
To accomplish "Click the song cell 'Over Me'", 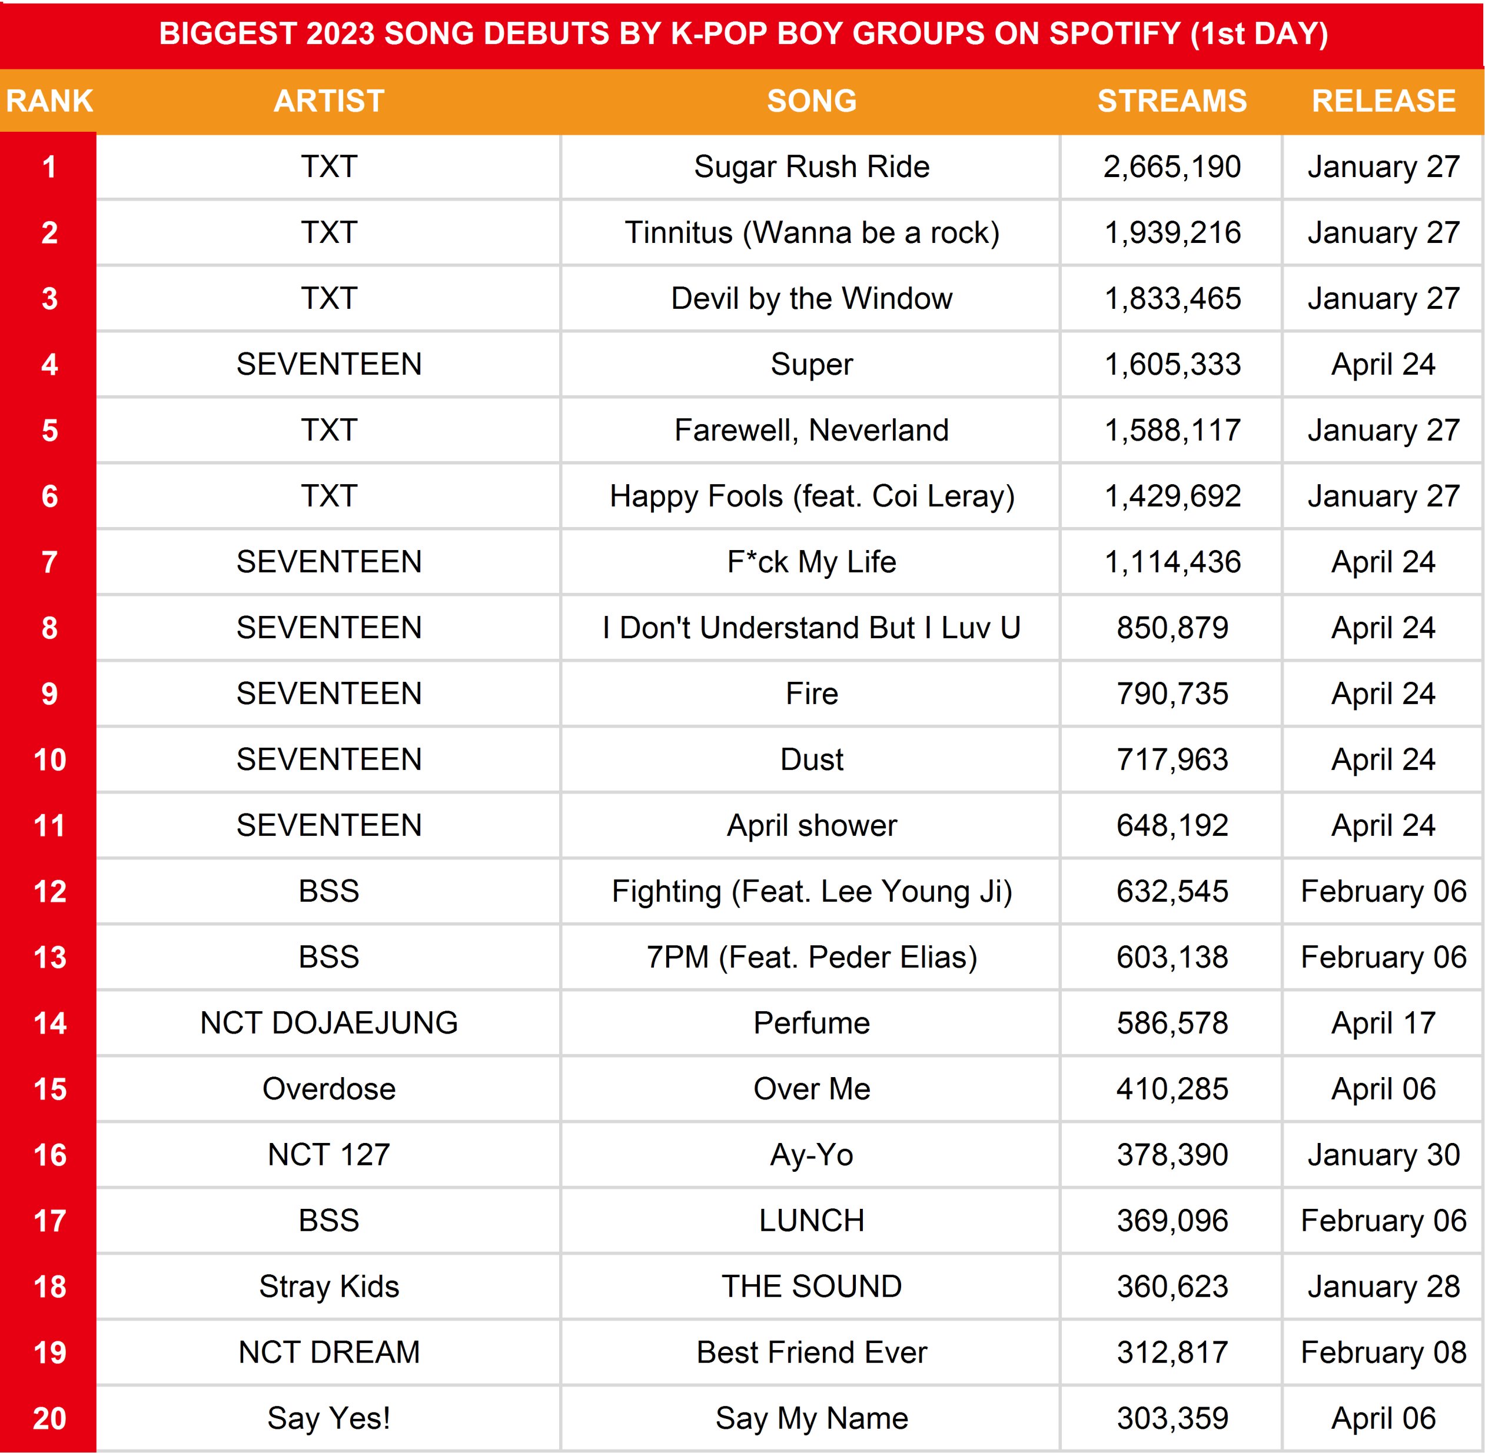I will [812, 1089].
